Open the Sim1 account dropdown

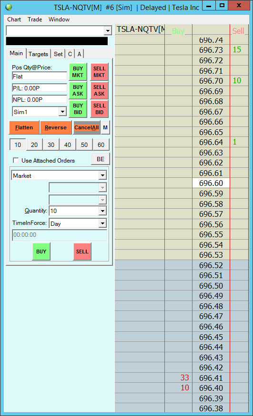point(62,112)
